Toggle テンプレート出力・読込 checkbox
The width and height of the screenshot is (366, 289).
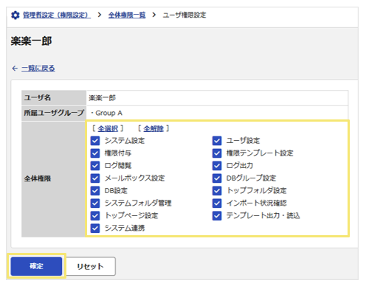tap(217, 216)
